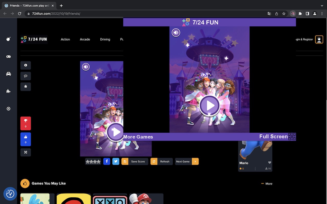Expand the tab search chevron

322,6
